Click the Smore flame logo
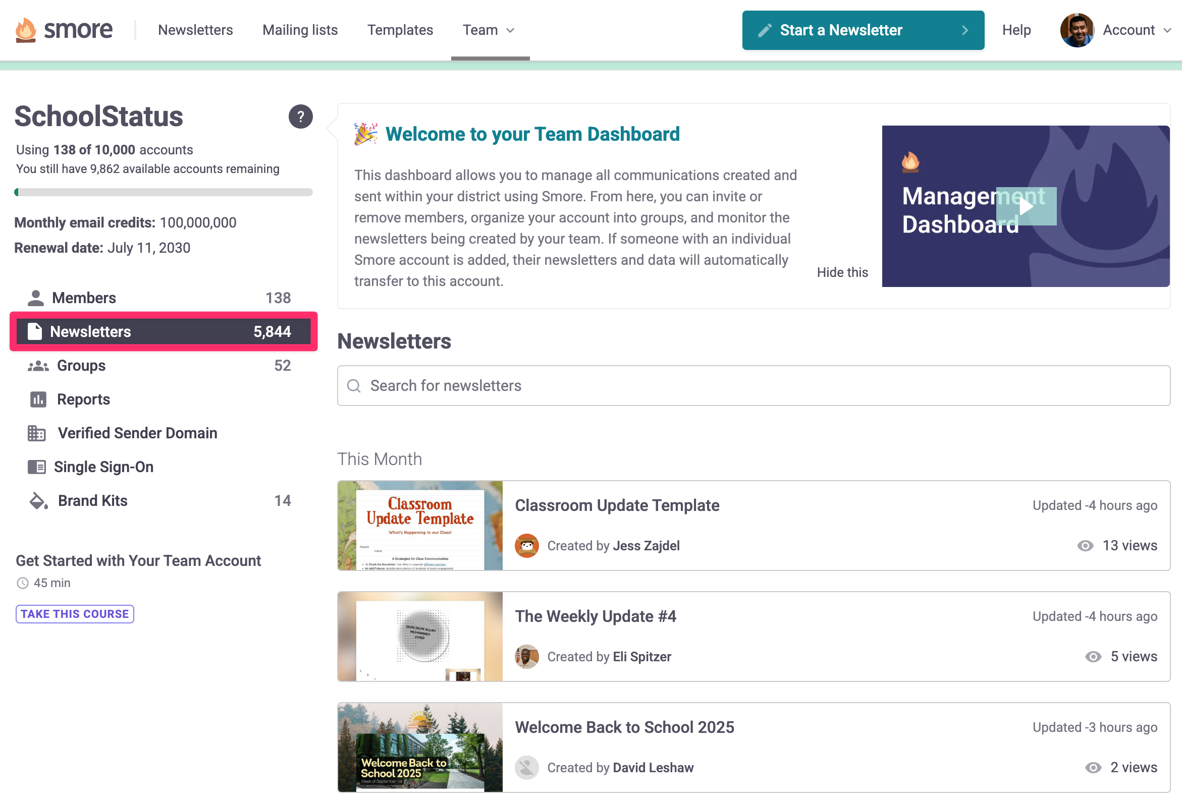 [x=25, y=29]
